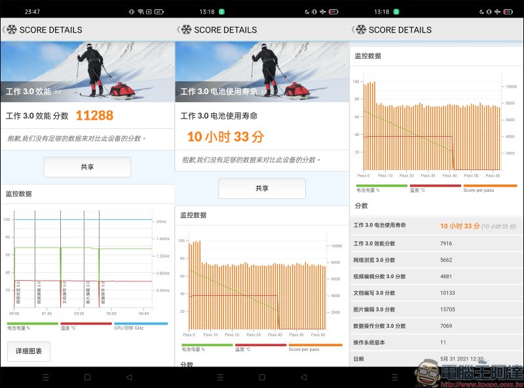The image size is (524, 388).
Task: Tap the 文档编写 3.0 分数 row with 10133
Action: pyautogui.click(x=436, y=293)
